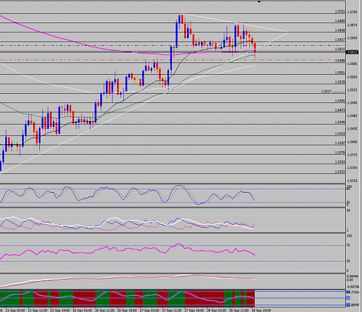Click 1.5555 on the price scale

[352, 77]
